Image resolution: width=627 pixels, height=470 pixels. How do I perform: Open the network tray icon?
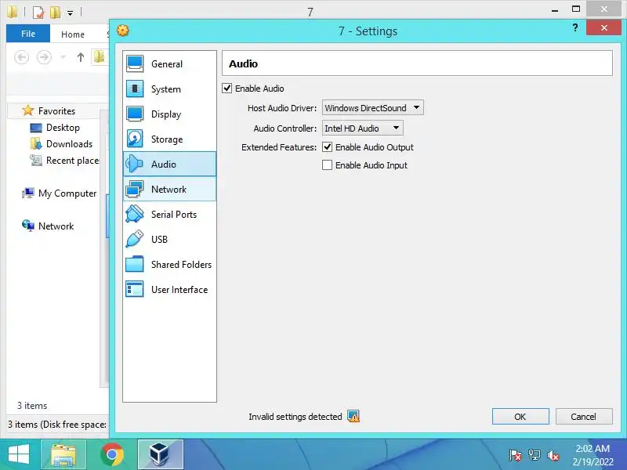coord(535,455)
